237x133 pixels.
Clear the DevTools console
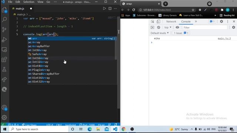click(158, 27)
